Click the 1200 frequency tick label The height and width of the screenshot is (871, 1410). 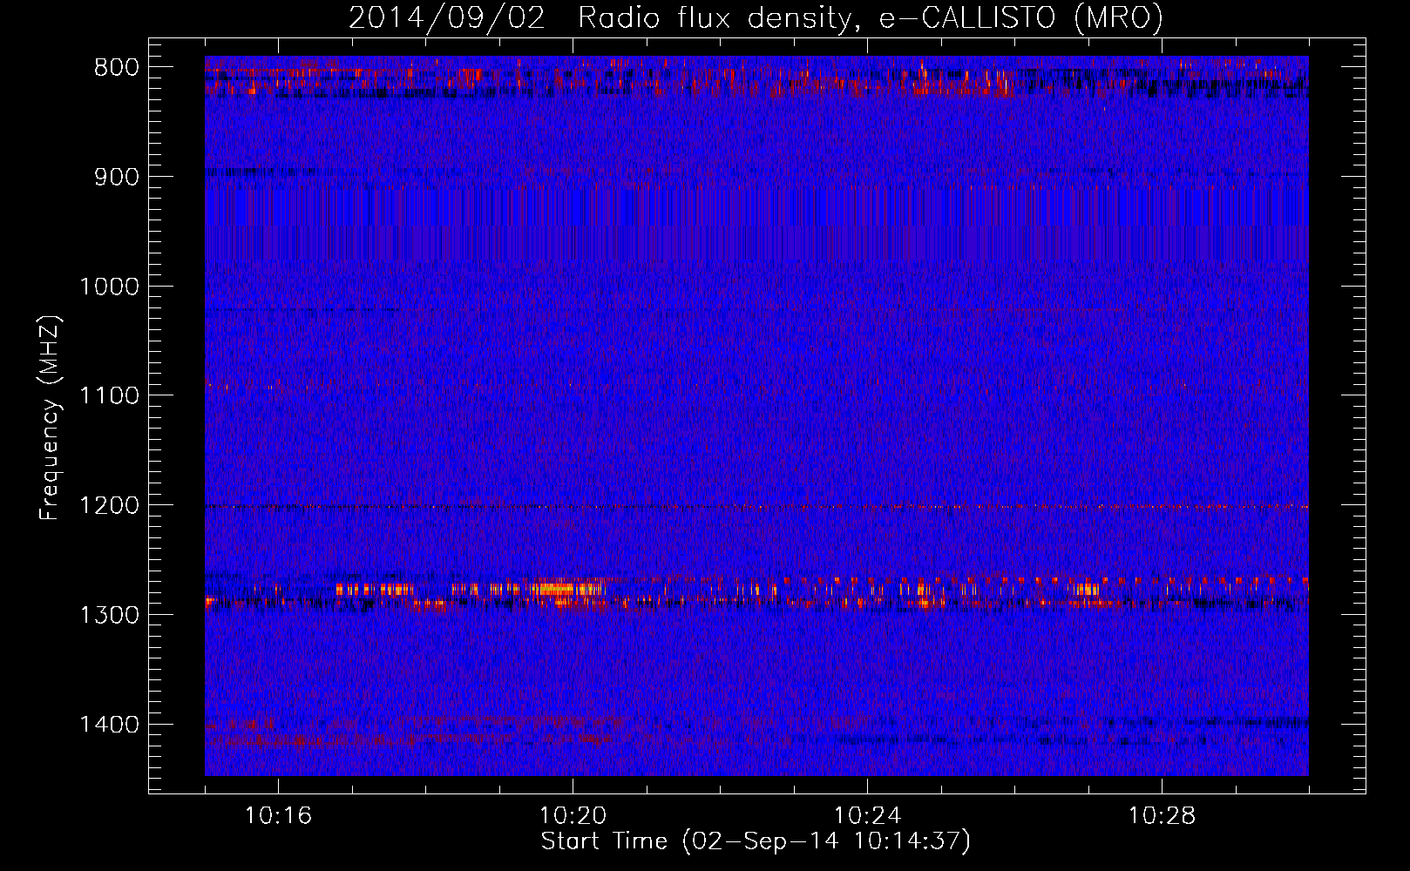[x=110, y=506]
